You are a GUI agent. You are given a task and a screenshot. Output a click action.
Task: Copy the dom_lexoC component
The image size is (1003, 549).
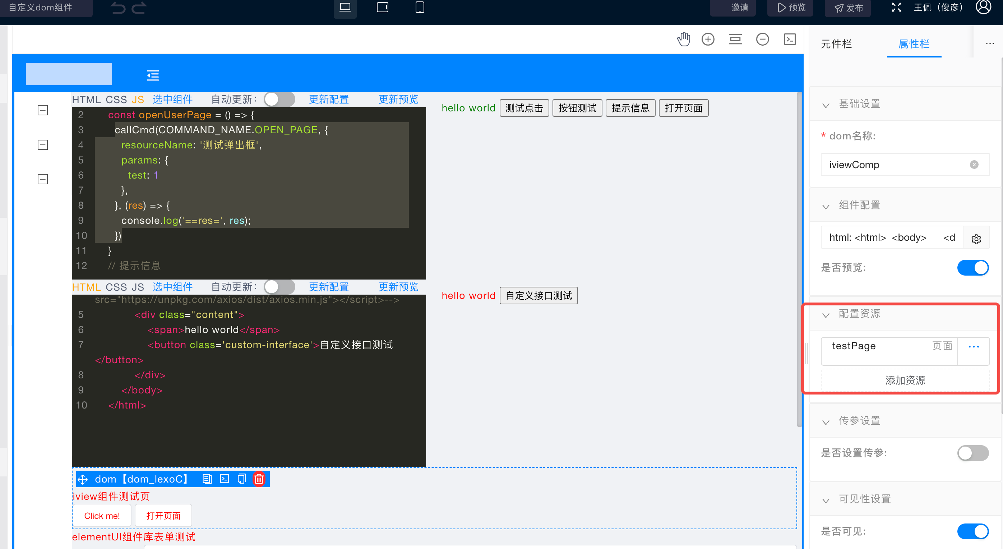242,479
